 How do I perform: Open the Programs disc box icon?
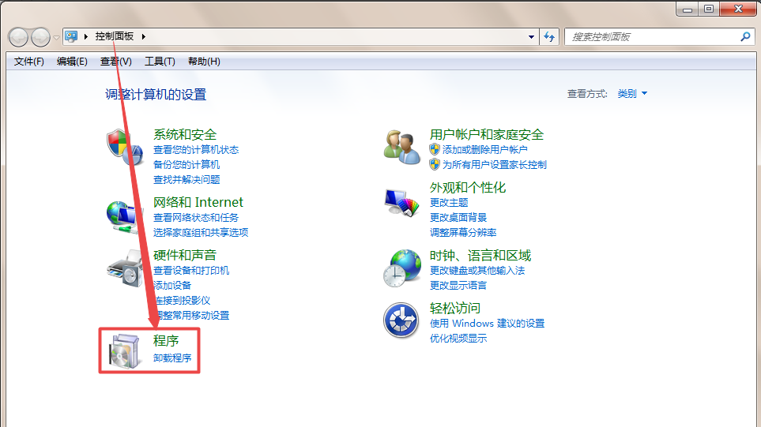(x=125, y=351)
